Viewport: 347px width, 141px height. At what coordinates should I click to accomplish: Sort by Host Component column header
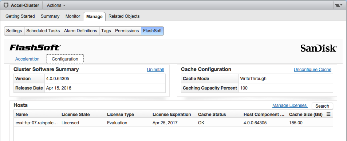coord(264,114)
